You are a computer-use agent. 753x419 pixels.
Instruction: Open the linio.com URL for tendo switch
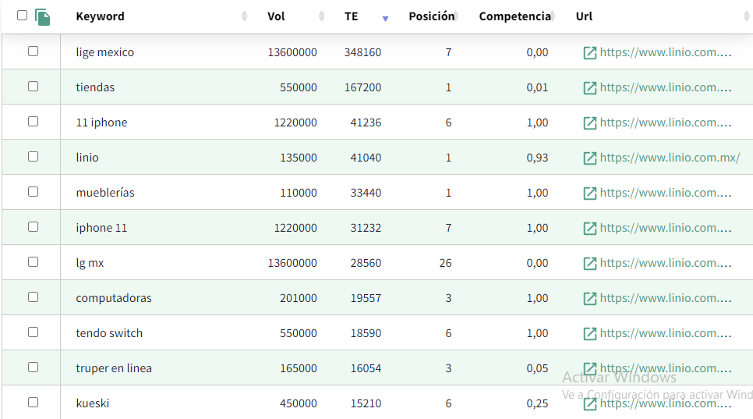click(666, 333)
